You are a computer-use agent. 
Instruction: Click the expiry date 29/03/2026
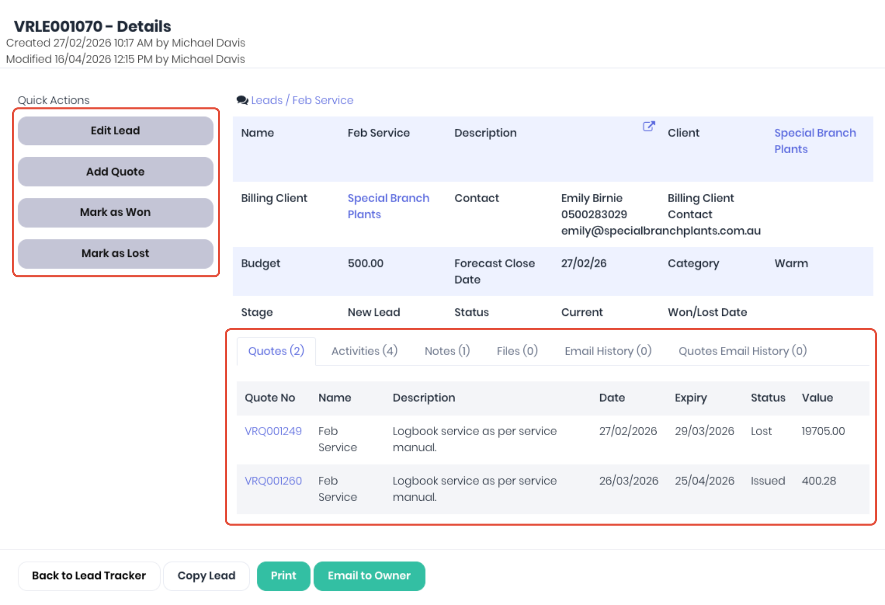coord(704,431)
